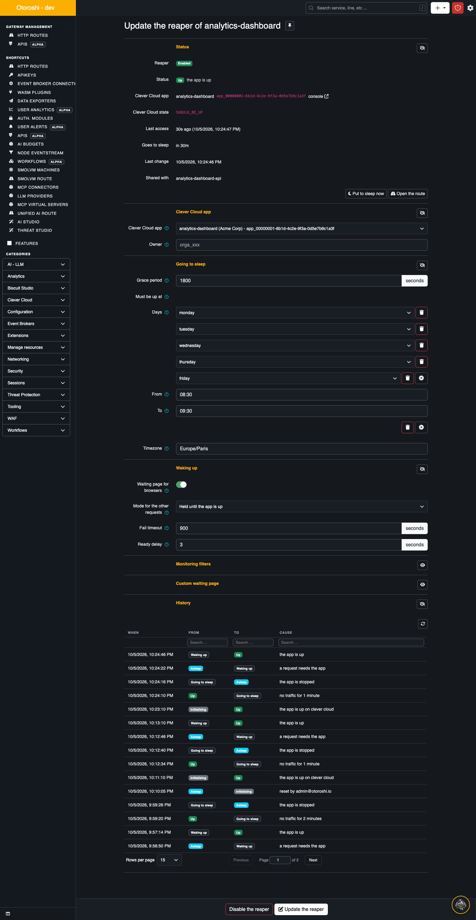
Task: Hide the Status section
Action: tap(422, 48)
